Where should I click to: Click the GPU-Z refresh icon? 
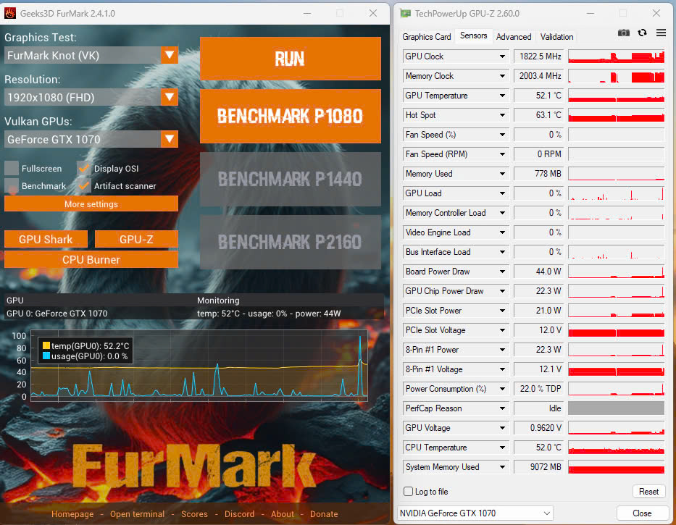642,33
